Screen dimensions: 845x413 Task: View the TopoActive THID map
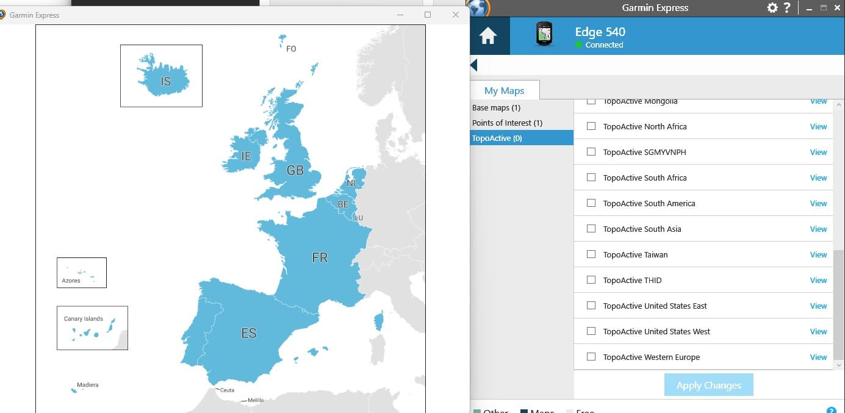(818, 280)
